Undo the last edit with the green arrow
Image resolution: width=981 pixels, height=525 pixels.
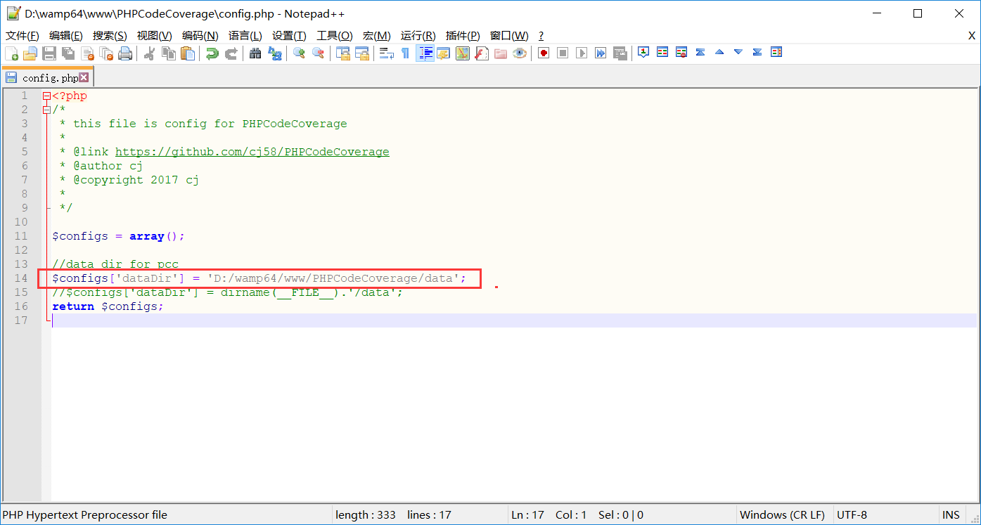pos(212,53)
